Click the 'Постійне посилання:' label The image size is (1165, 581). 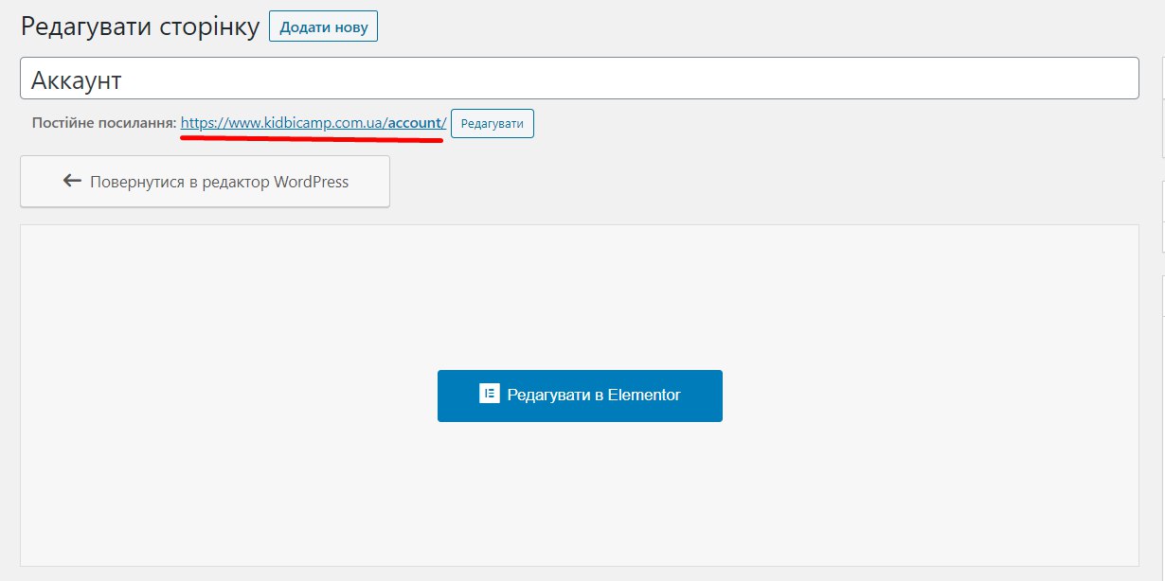tap(103, 124)
